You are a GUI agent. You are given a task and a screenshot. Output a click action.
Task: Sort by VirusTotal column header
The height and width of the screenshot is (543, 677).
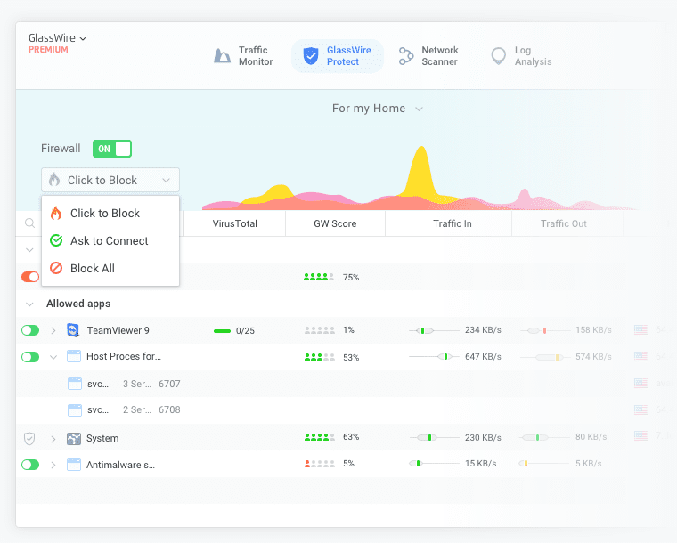pos(234,223)
